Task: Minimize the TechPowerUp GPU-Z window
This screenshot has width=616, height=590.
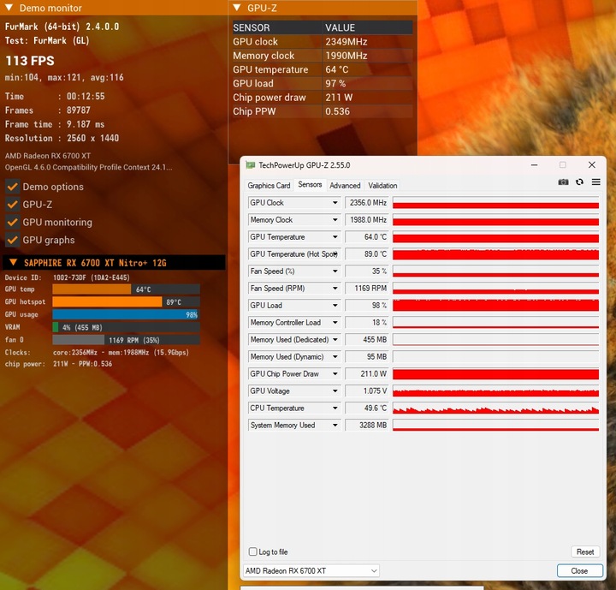Action: click(534, 165)
